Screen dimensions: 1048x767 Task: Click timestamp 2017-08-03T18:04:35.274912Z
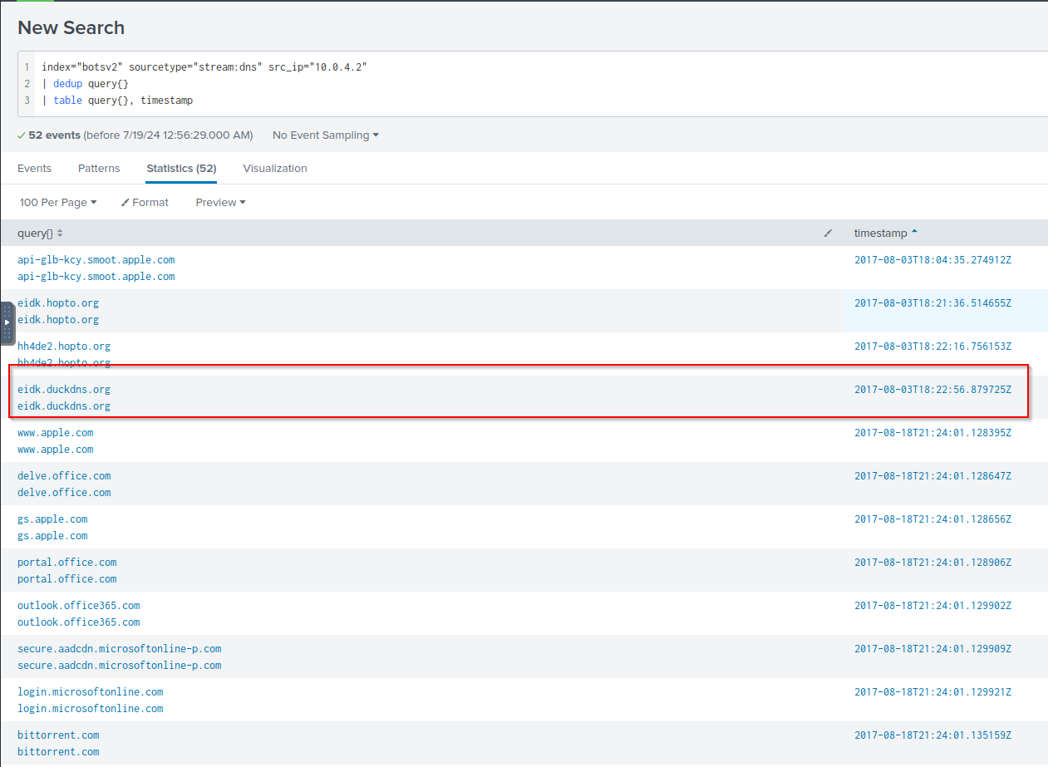pyautogui.click(x=932, y=260)
